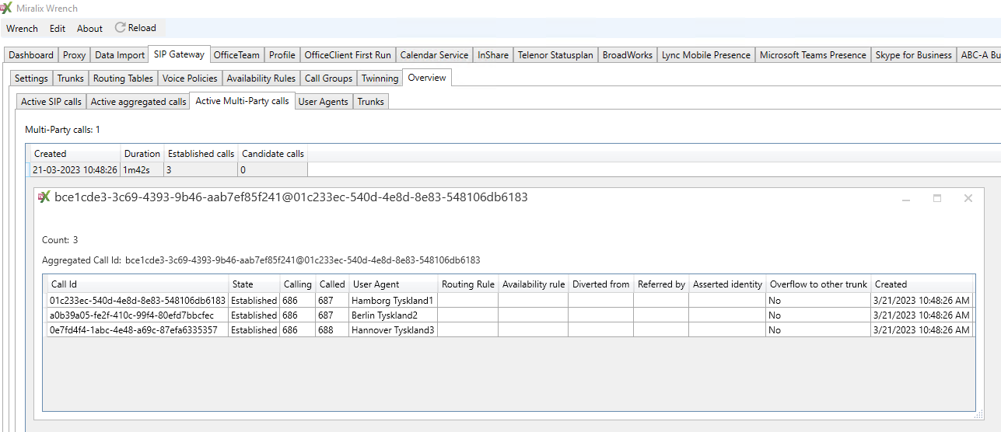Click the Availability rule column header
This screenshot has height=432, width=1001.
click(534, 284)
